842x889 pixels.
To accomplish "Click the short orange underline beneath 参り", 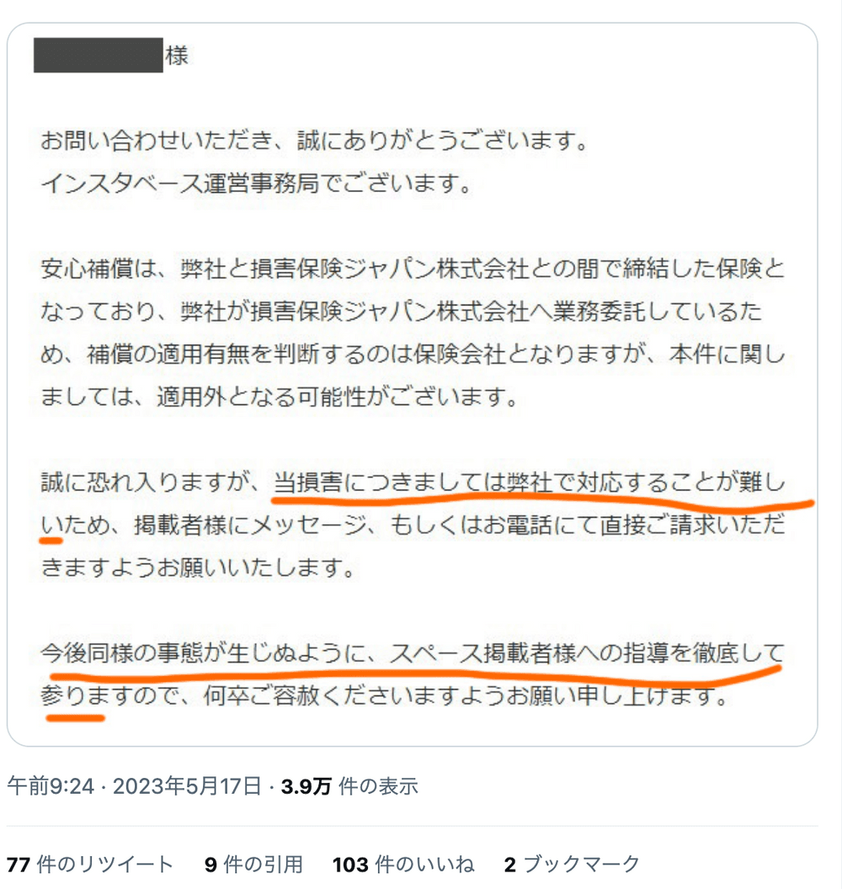I will [76, 718].
